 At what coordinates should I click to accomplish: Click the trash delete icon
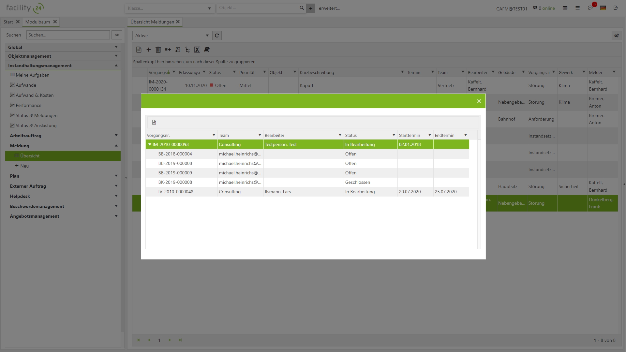tap(158, 50)
